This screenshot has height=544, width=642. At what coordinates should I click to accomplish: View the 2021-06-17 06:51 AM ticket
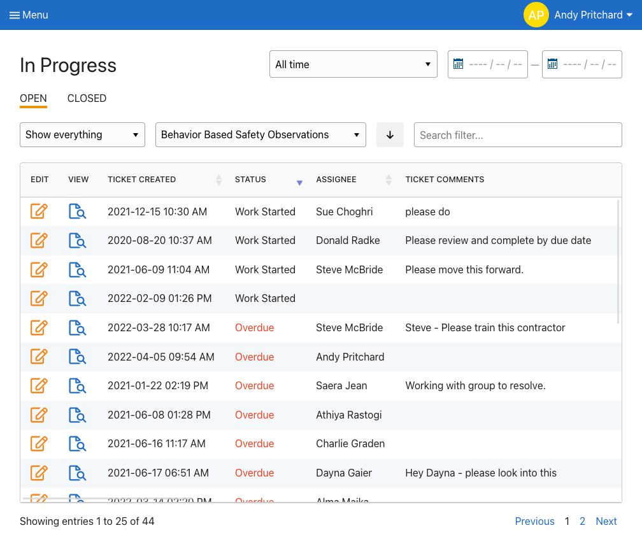click(x=78, y=473)
